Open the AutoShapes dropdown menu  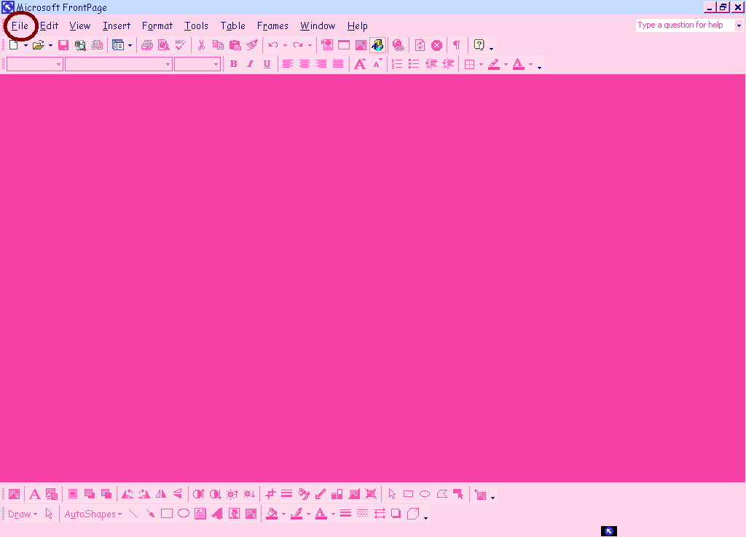tap(93, 514)
